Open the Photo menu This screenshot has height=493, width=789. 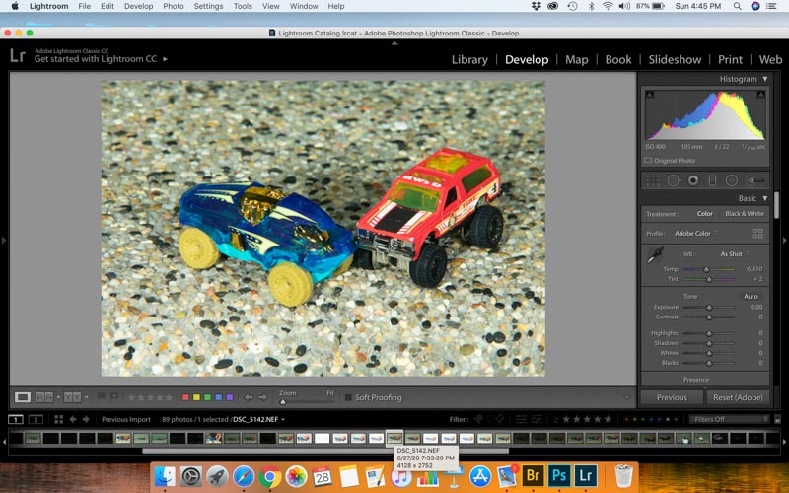[174, 6]
